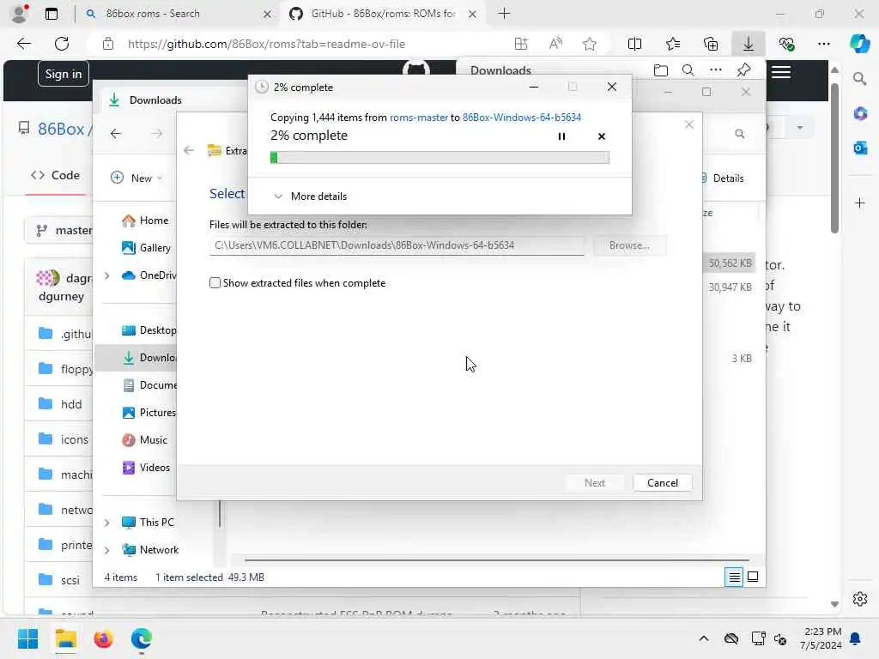Open Edge favorites list icon

[673, 44]
